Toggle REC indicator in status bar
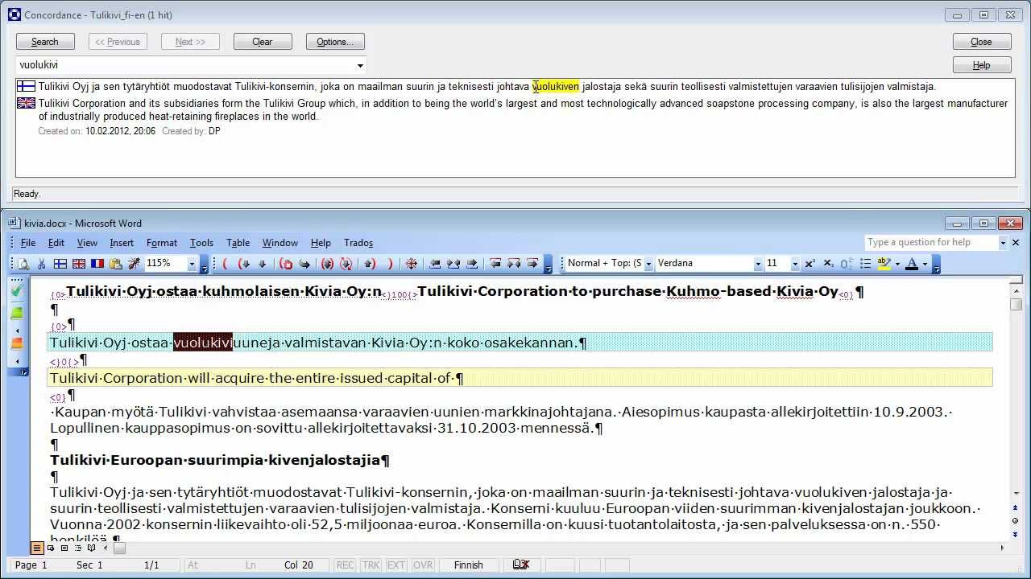The width and height of the screenshot is (1031, 579). point(345,565)
